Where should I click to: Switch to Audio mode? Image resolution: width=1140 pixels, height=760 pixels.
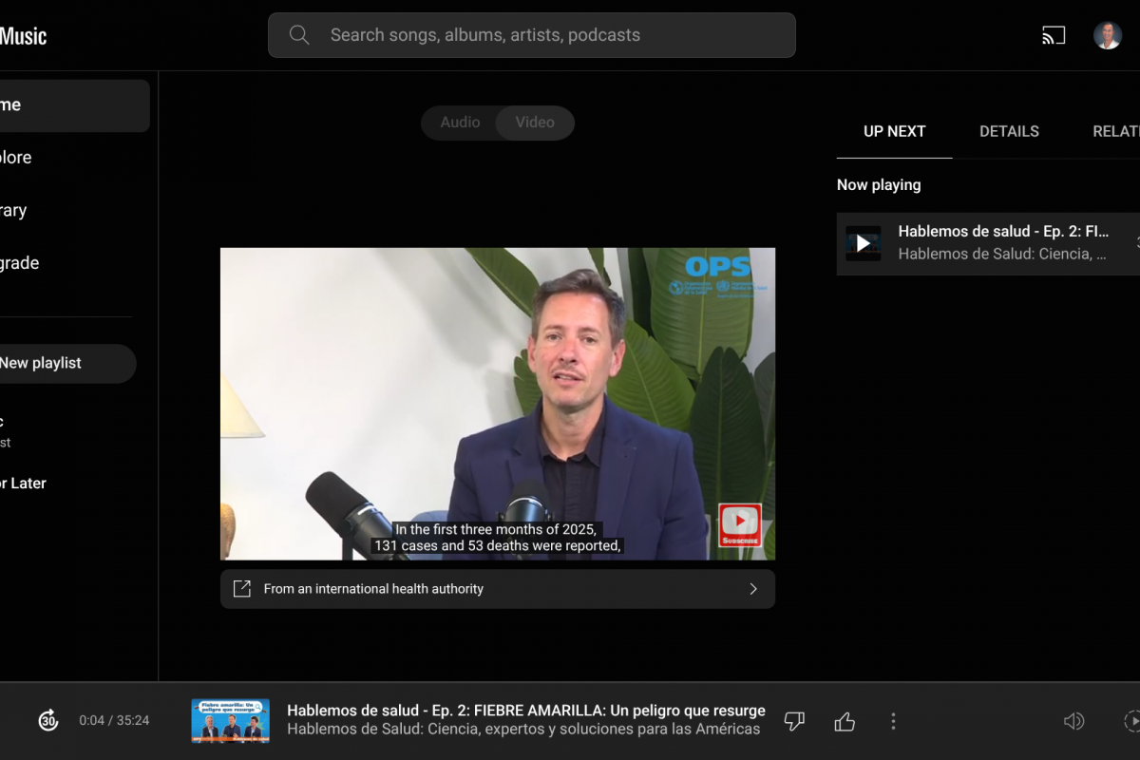(x=460, y=123)
